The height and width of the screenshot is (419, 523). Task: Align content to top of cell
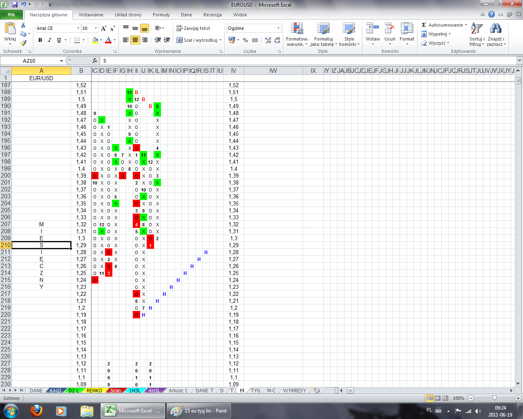tap(126, 28)
